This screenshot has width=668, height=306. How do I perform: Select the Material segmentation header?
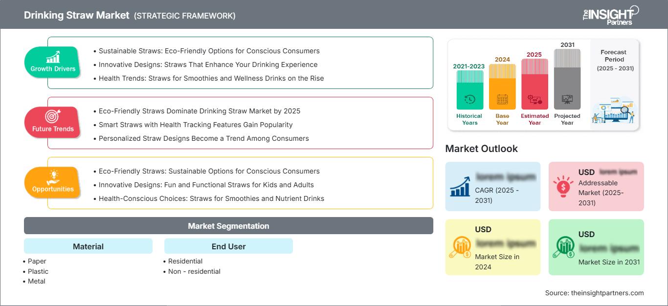point(88,246)
